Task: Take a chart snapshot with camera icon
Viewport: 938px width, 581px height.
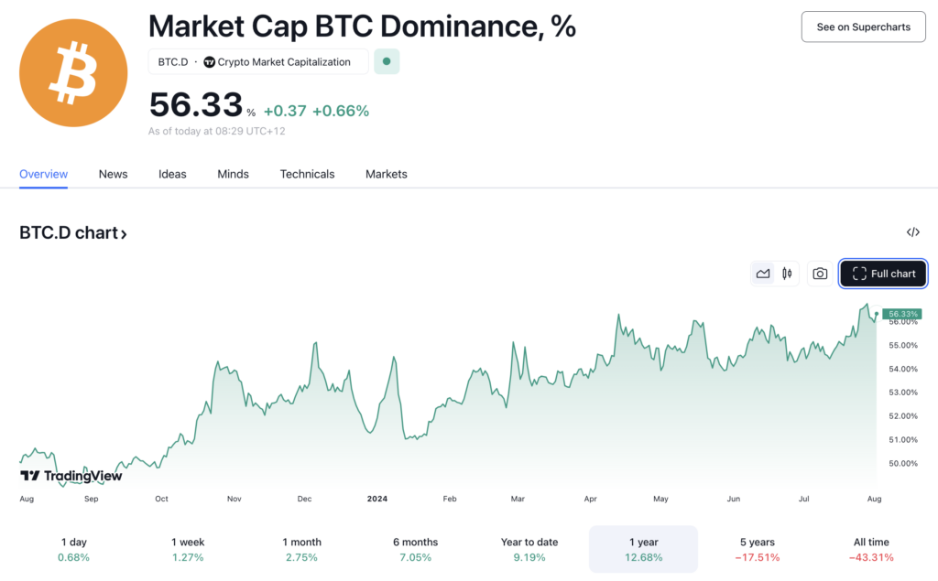Action: coord(820,274)
